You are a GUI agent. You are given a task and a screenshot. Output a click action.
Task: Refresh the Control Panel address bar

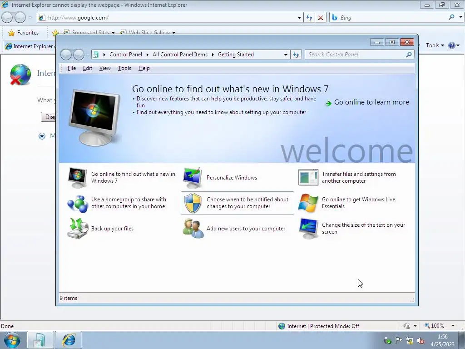[x=296, y=55]
